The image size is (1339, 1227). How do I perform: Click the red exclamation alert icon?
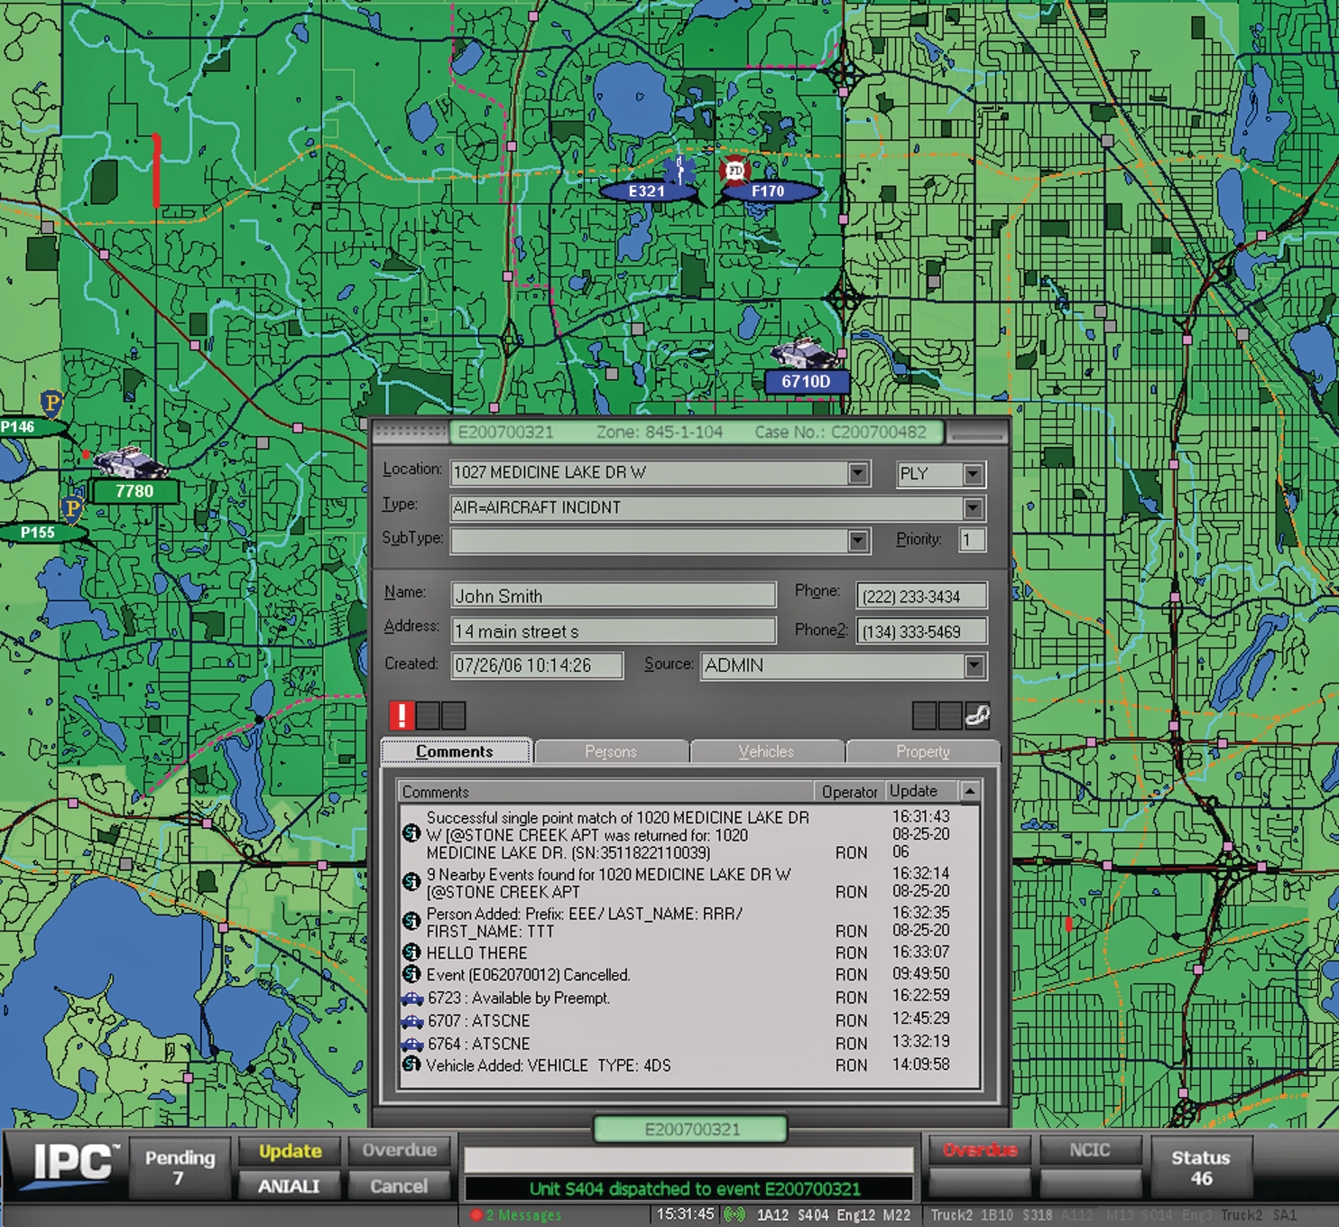point(401,714)
